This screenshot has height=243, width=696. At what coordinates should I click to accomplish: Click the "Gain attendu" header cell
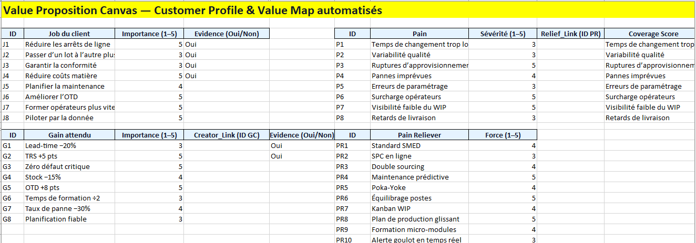pyautogui.click(x=69, y=135)
